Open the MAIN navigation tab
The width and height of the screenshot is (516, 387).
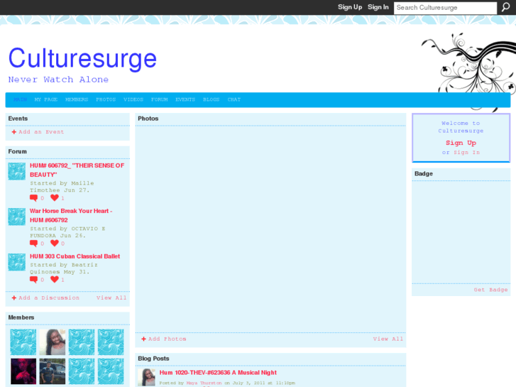[x=20, y=99]
